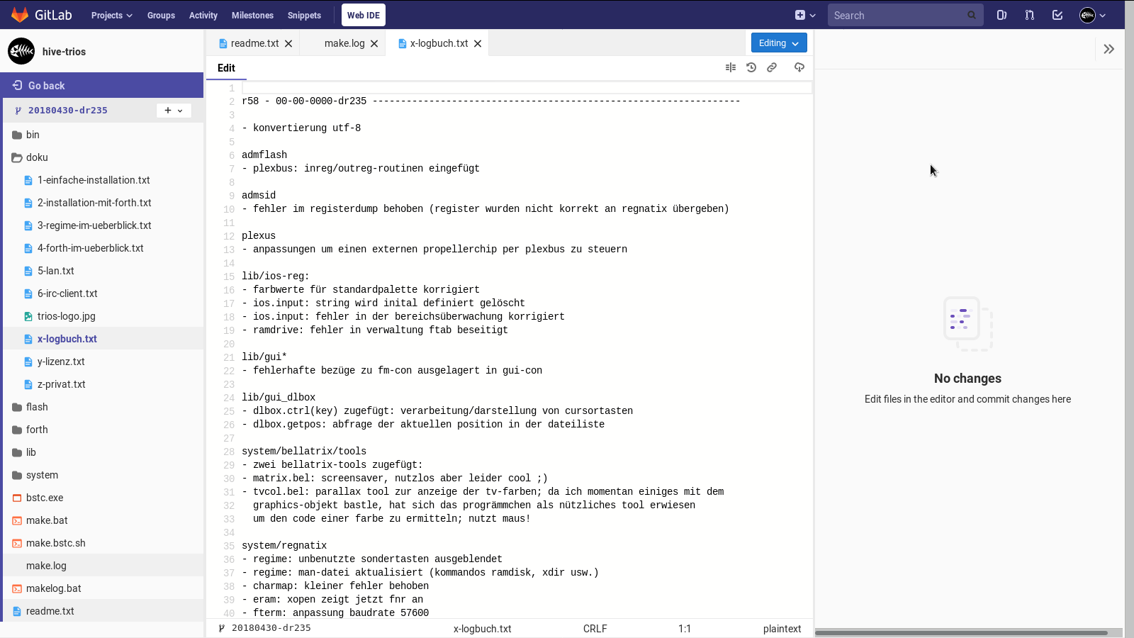This screenshot has width=1134, height=638.
Task: Click the GitLab fox logo
Action: click(x=20, y=15)
